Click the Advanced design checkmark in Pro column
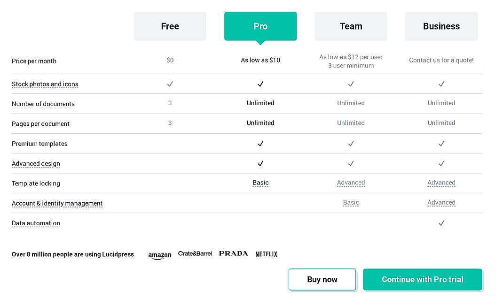Screen dimensions: 503x298 click(260, 163)
